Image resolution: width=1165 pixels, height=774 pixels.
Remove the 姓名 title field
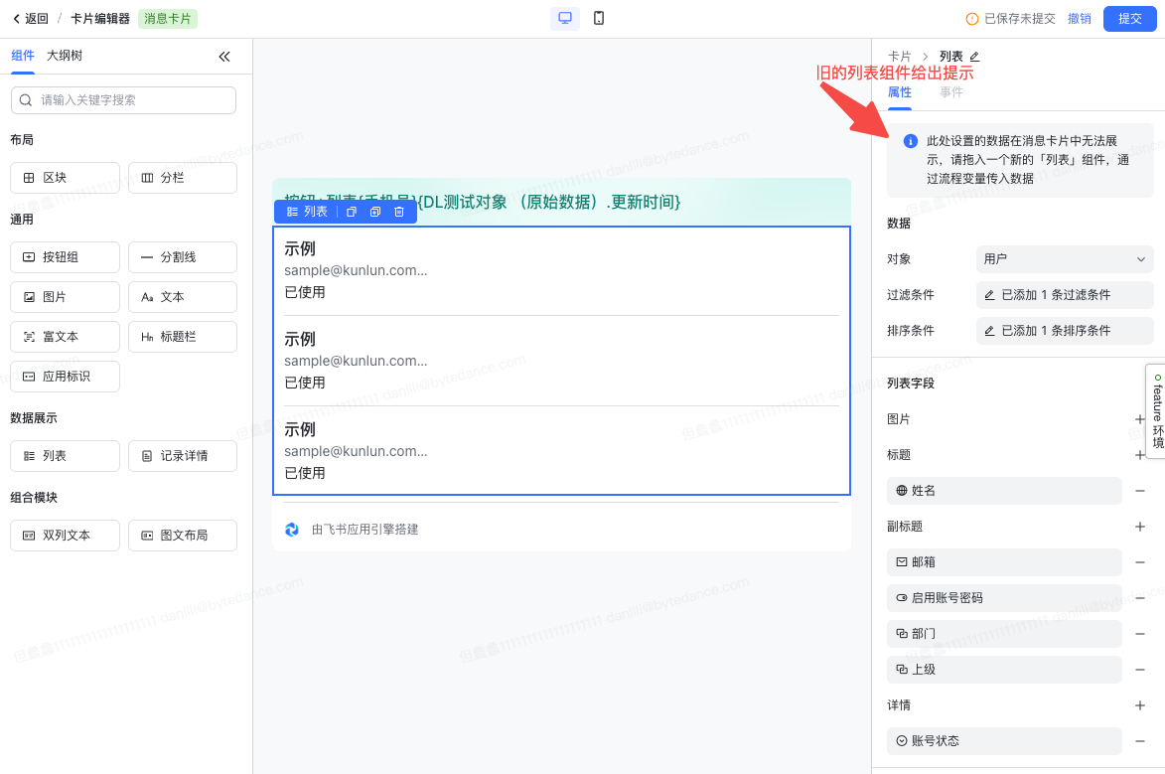click(x=1140, y=491)
